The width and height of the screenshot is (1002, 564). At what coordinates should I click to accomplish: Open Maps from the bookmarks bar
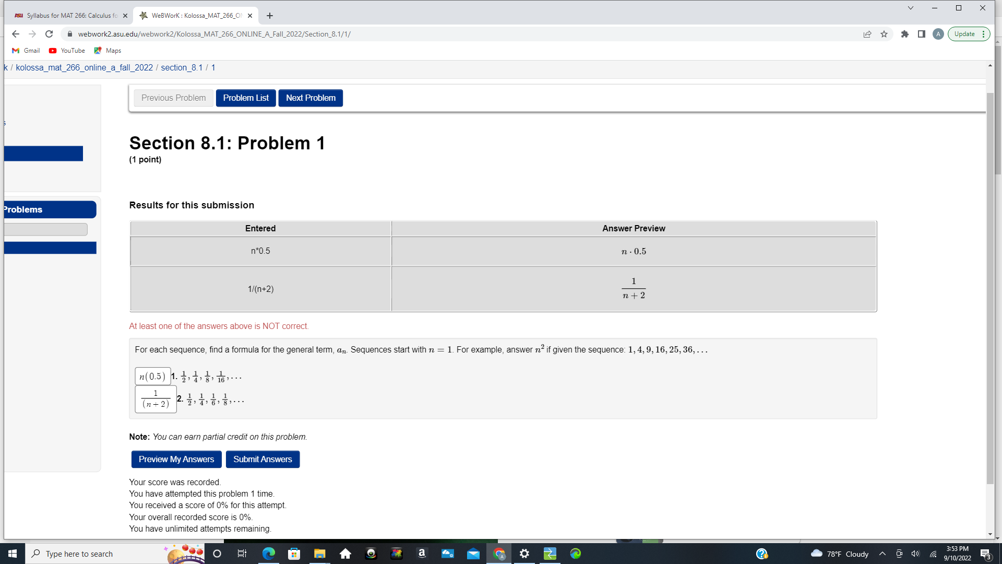(108, 50)
